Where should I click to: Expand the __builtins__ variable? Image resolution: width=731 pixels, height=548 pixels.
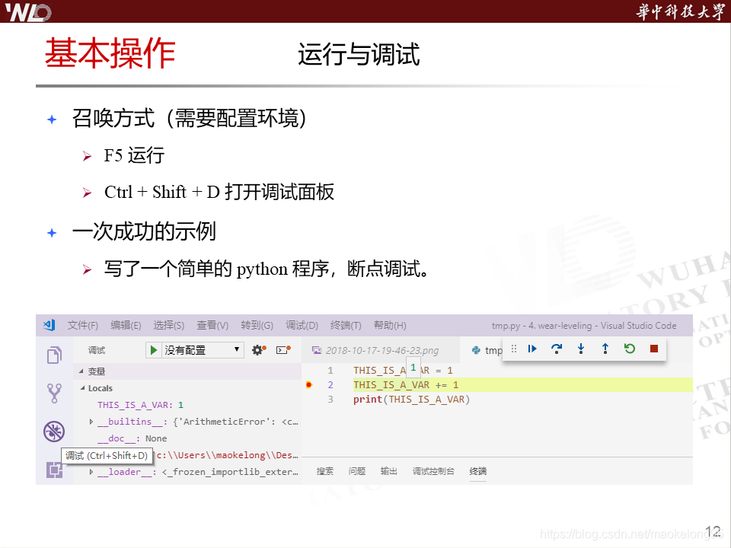91,422
